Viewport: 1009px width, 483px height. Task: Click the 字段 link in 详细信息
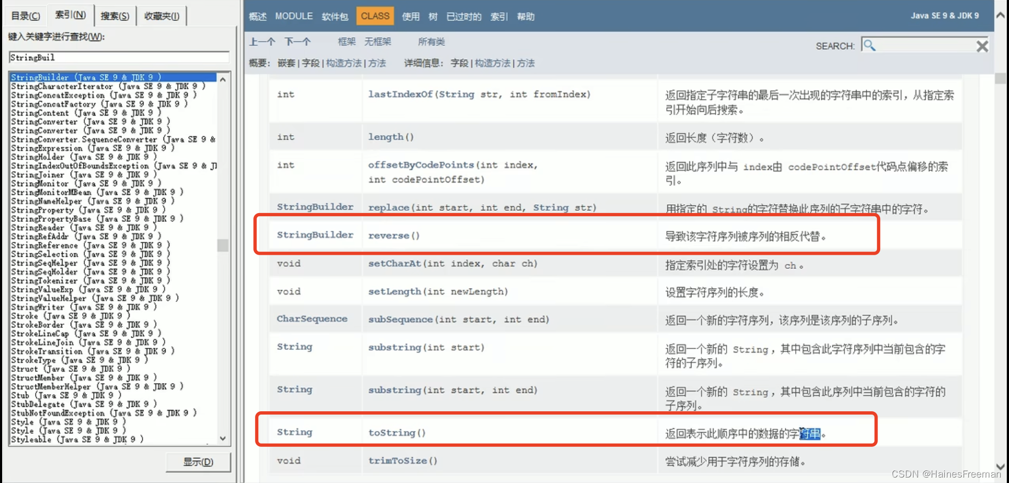[x=460, y=63]
